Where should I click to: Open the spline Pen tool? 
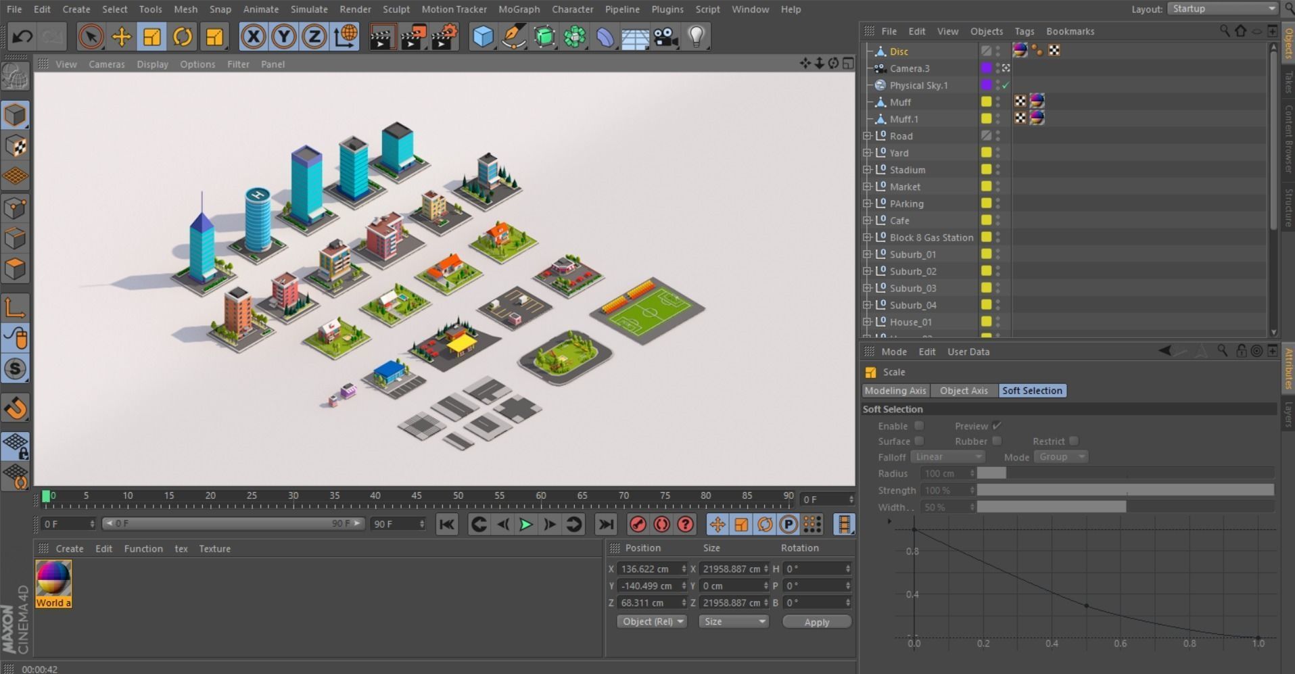tap(514, 37)
